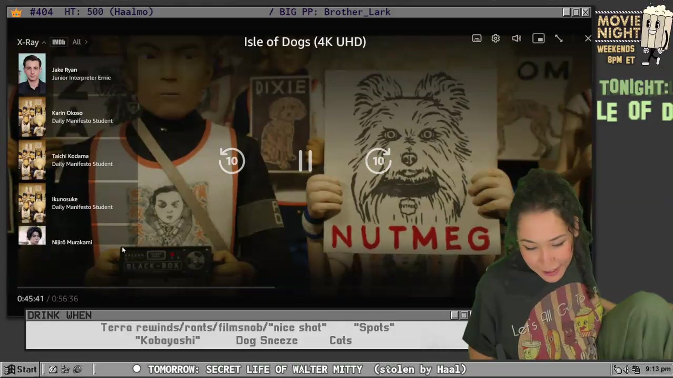Select Jake Ryan's cast photo

[32, 73]
